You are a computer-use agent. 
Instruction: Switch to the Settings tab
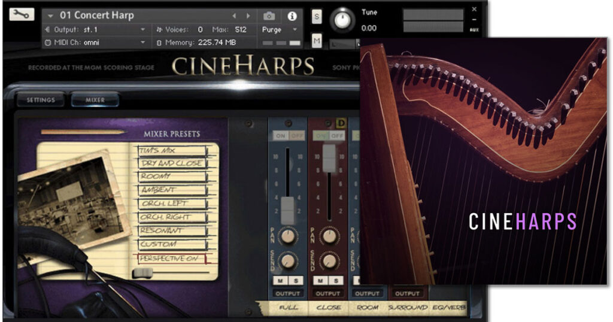[x=41, y=100]
